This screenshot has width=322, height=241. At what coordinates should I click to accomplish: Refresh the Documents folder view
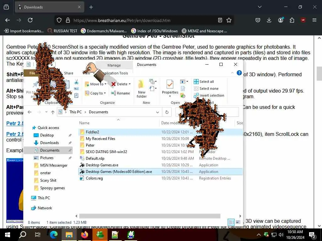click(167, 112)
